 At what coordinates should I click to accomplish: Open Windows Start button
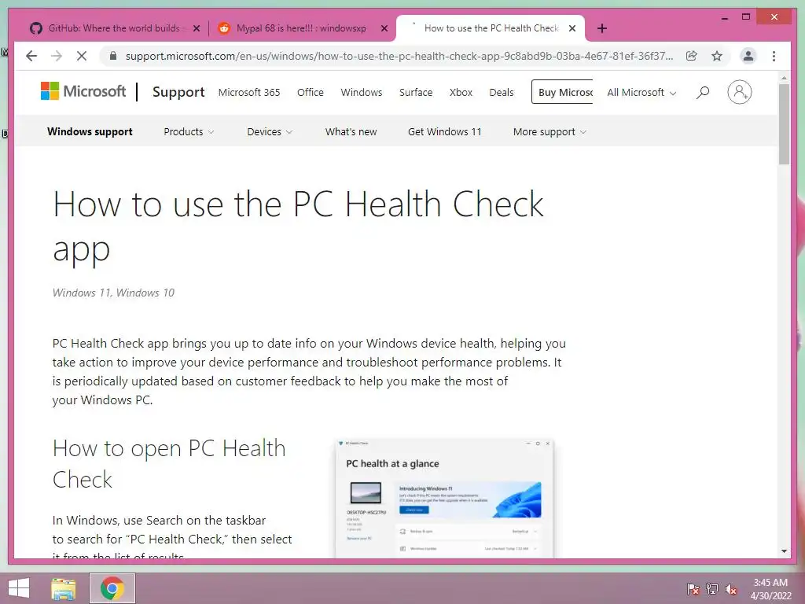click(x=19, y=588)
